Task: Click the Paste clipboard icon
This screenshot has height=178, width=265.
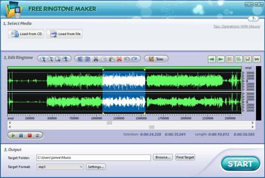Action: coord(112,59)
